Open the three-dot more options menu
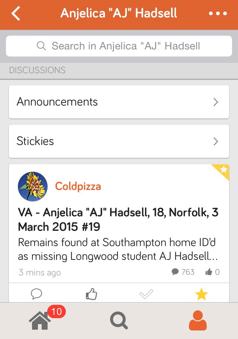The width and height of the screenshot is (238, 339). pos(218,14)
